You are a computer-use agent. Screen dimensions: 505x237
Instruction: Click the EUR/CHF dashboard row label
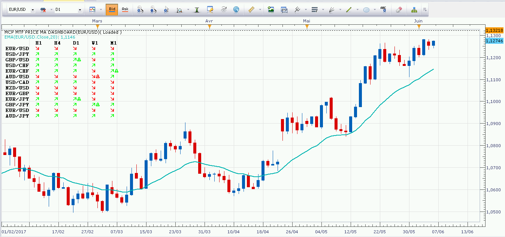click(x=17, y=71)
